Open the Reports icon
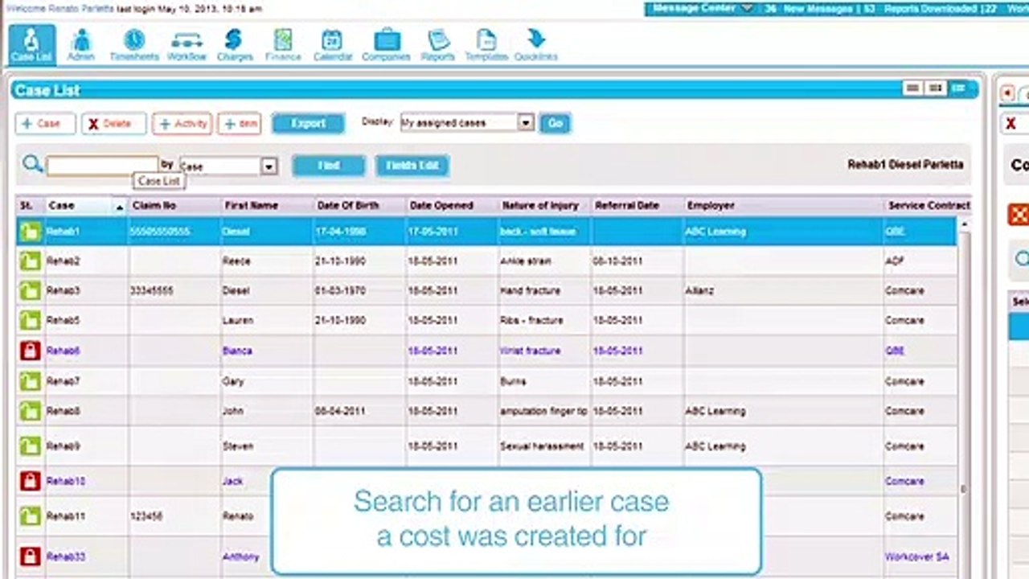This screenshot has width=1029, height=579. [437, 43]
